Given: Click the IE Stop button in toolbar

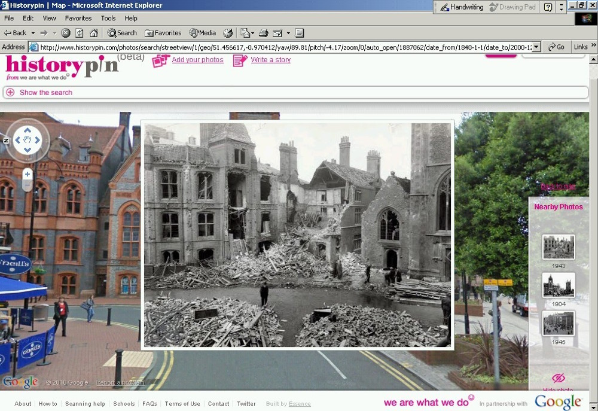Looking at the screenshot, I should [66, 33].
